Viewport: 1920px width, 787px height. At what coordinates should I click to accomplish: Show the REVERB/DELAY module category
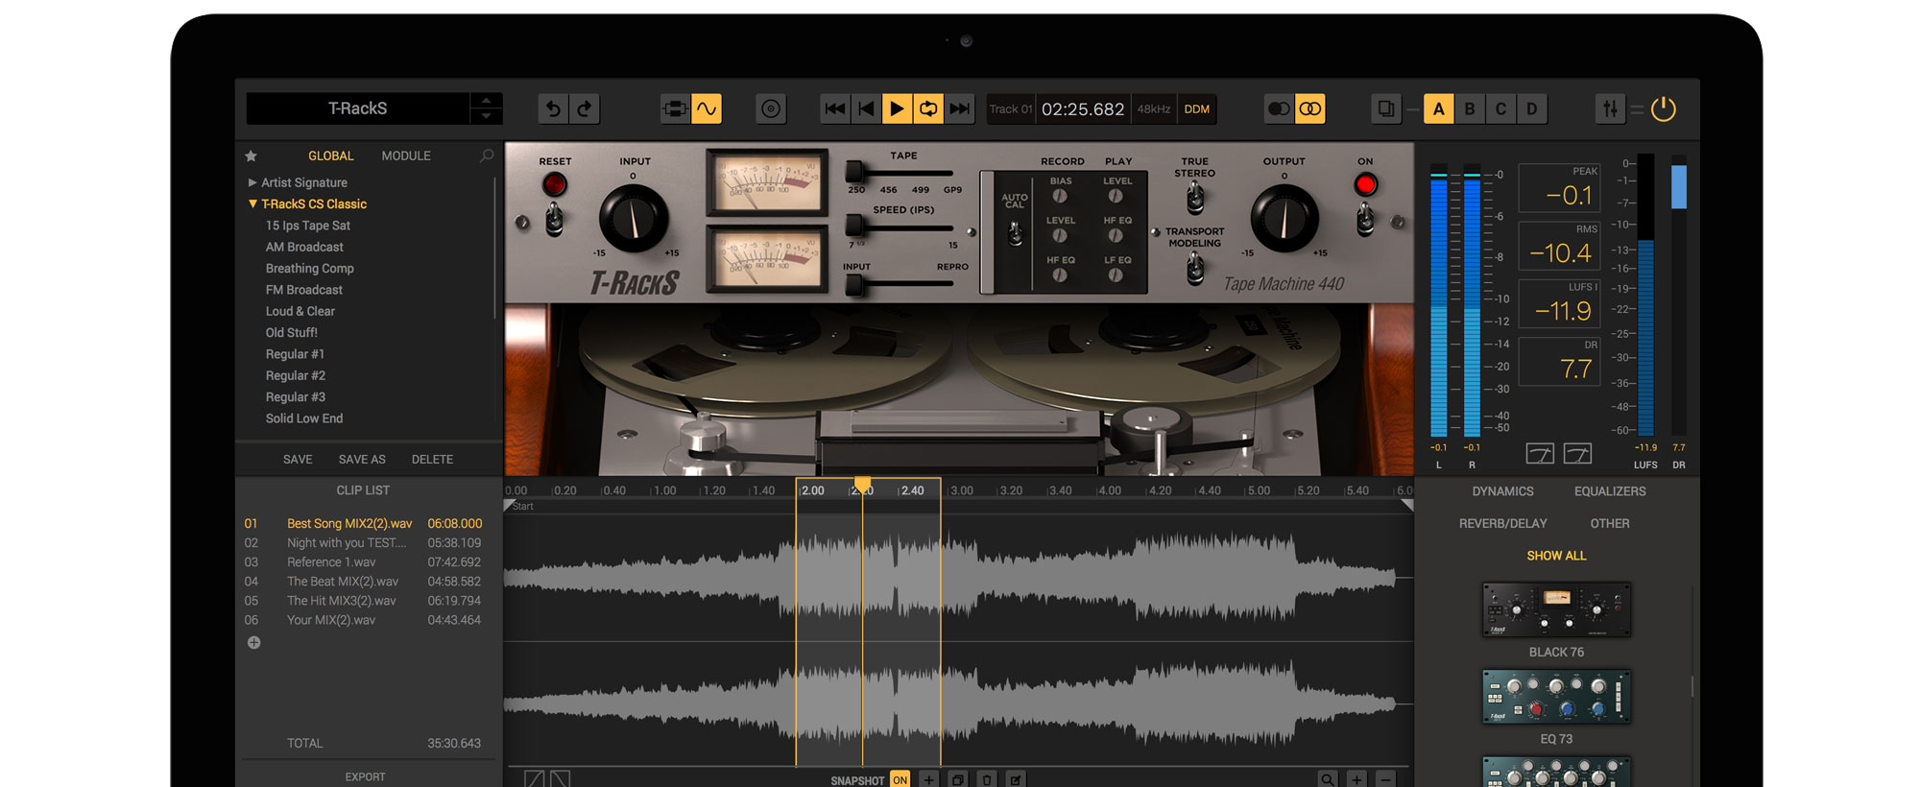[1502, 524]
